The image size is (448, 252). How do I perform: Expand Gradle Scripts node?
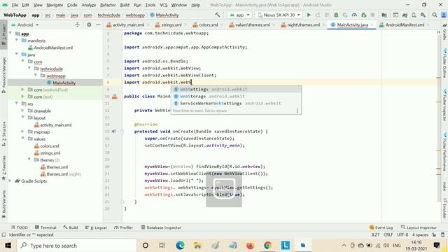(10, 181)
